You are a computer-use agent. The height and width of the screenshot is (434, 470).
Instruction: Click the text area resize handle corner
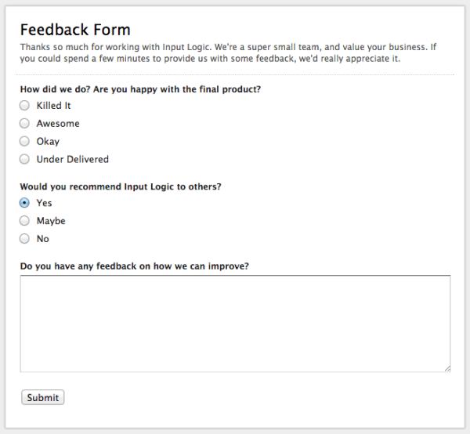tap(447, 368)
